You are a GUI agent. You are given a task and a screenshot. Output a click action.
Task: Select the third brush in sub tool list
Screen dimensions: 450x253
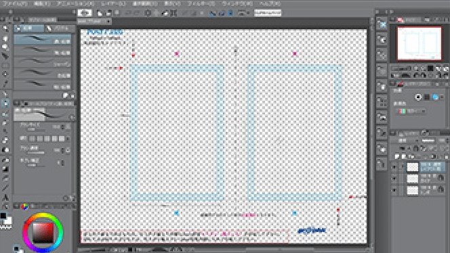pos(43,62)
